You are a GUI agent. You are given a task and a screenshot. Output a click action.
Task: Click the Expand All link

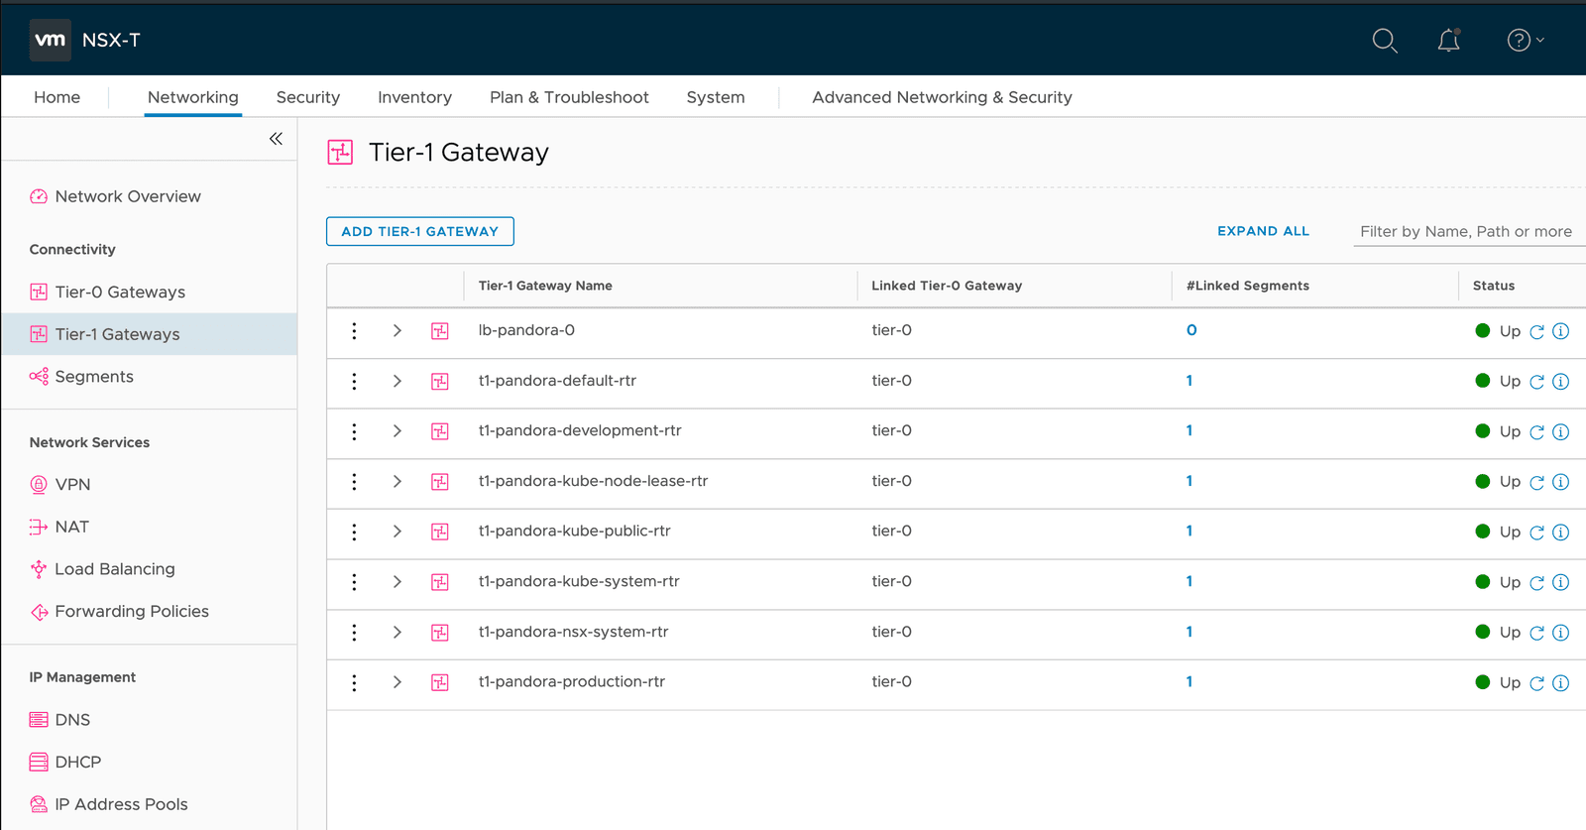point(1263,231)
